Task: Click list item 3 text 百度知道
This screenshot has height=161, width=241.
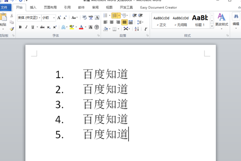Action: 105,104
